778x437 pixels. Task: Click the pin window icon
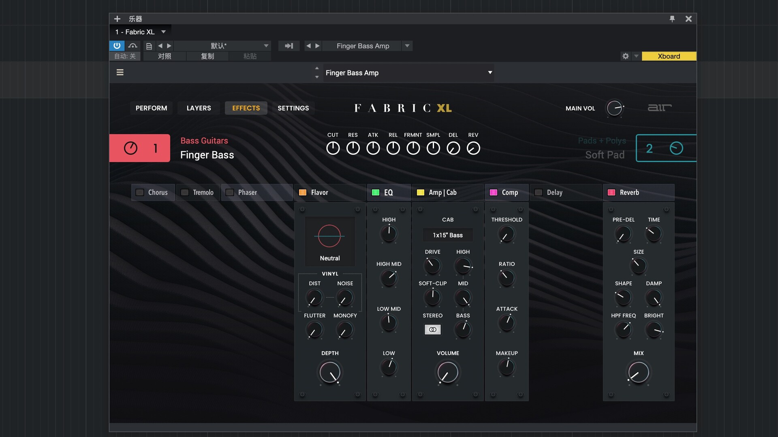[672, 19]
